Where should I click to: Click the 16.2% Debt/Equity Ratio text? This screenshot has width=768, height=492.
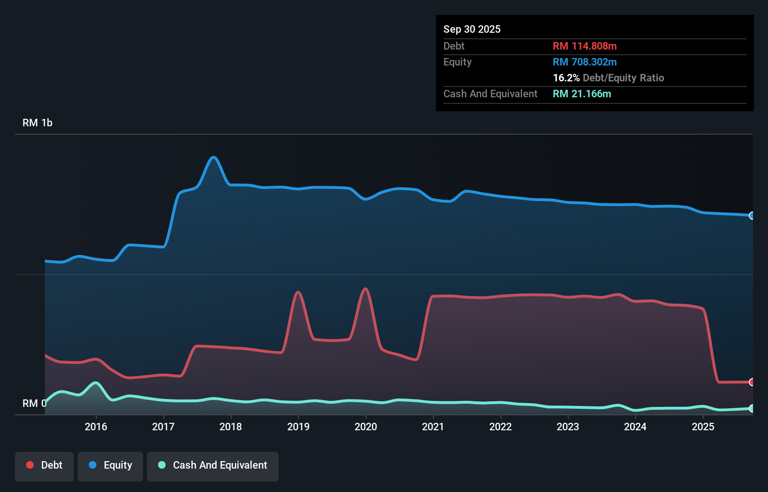(x=609, y=78)
